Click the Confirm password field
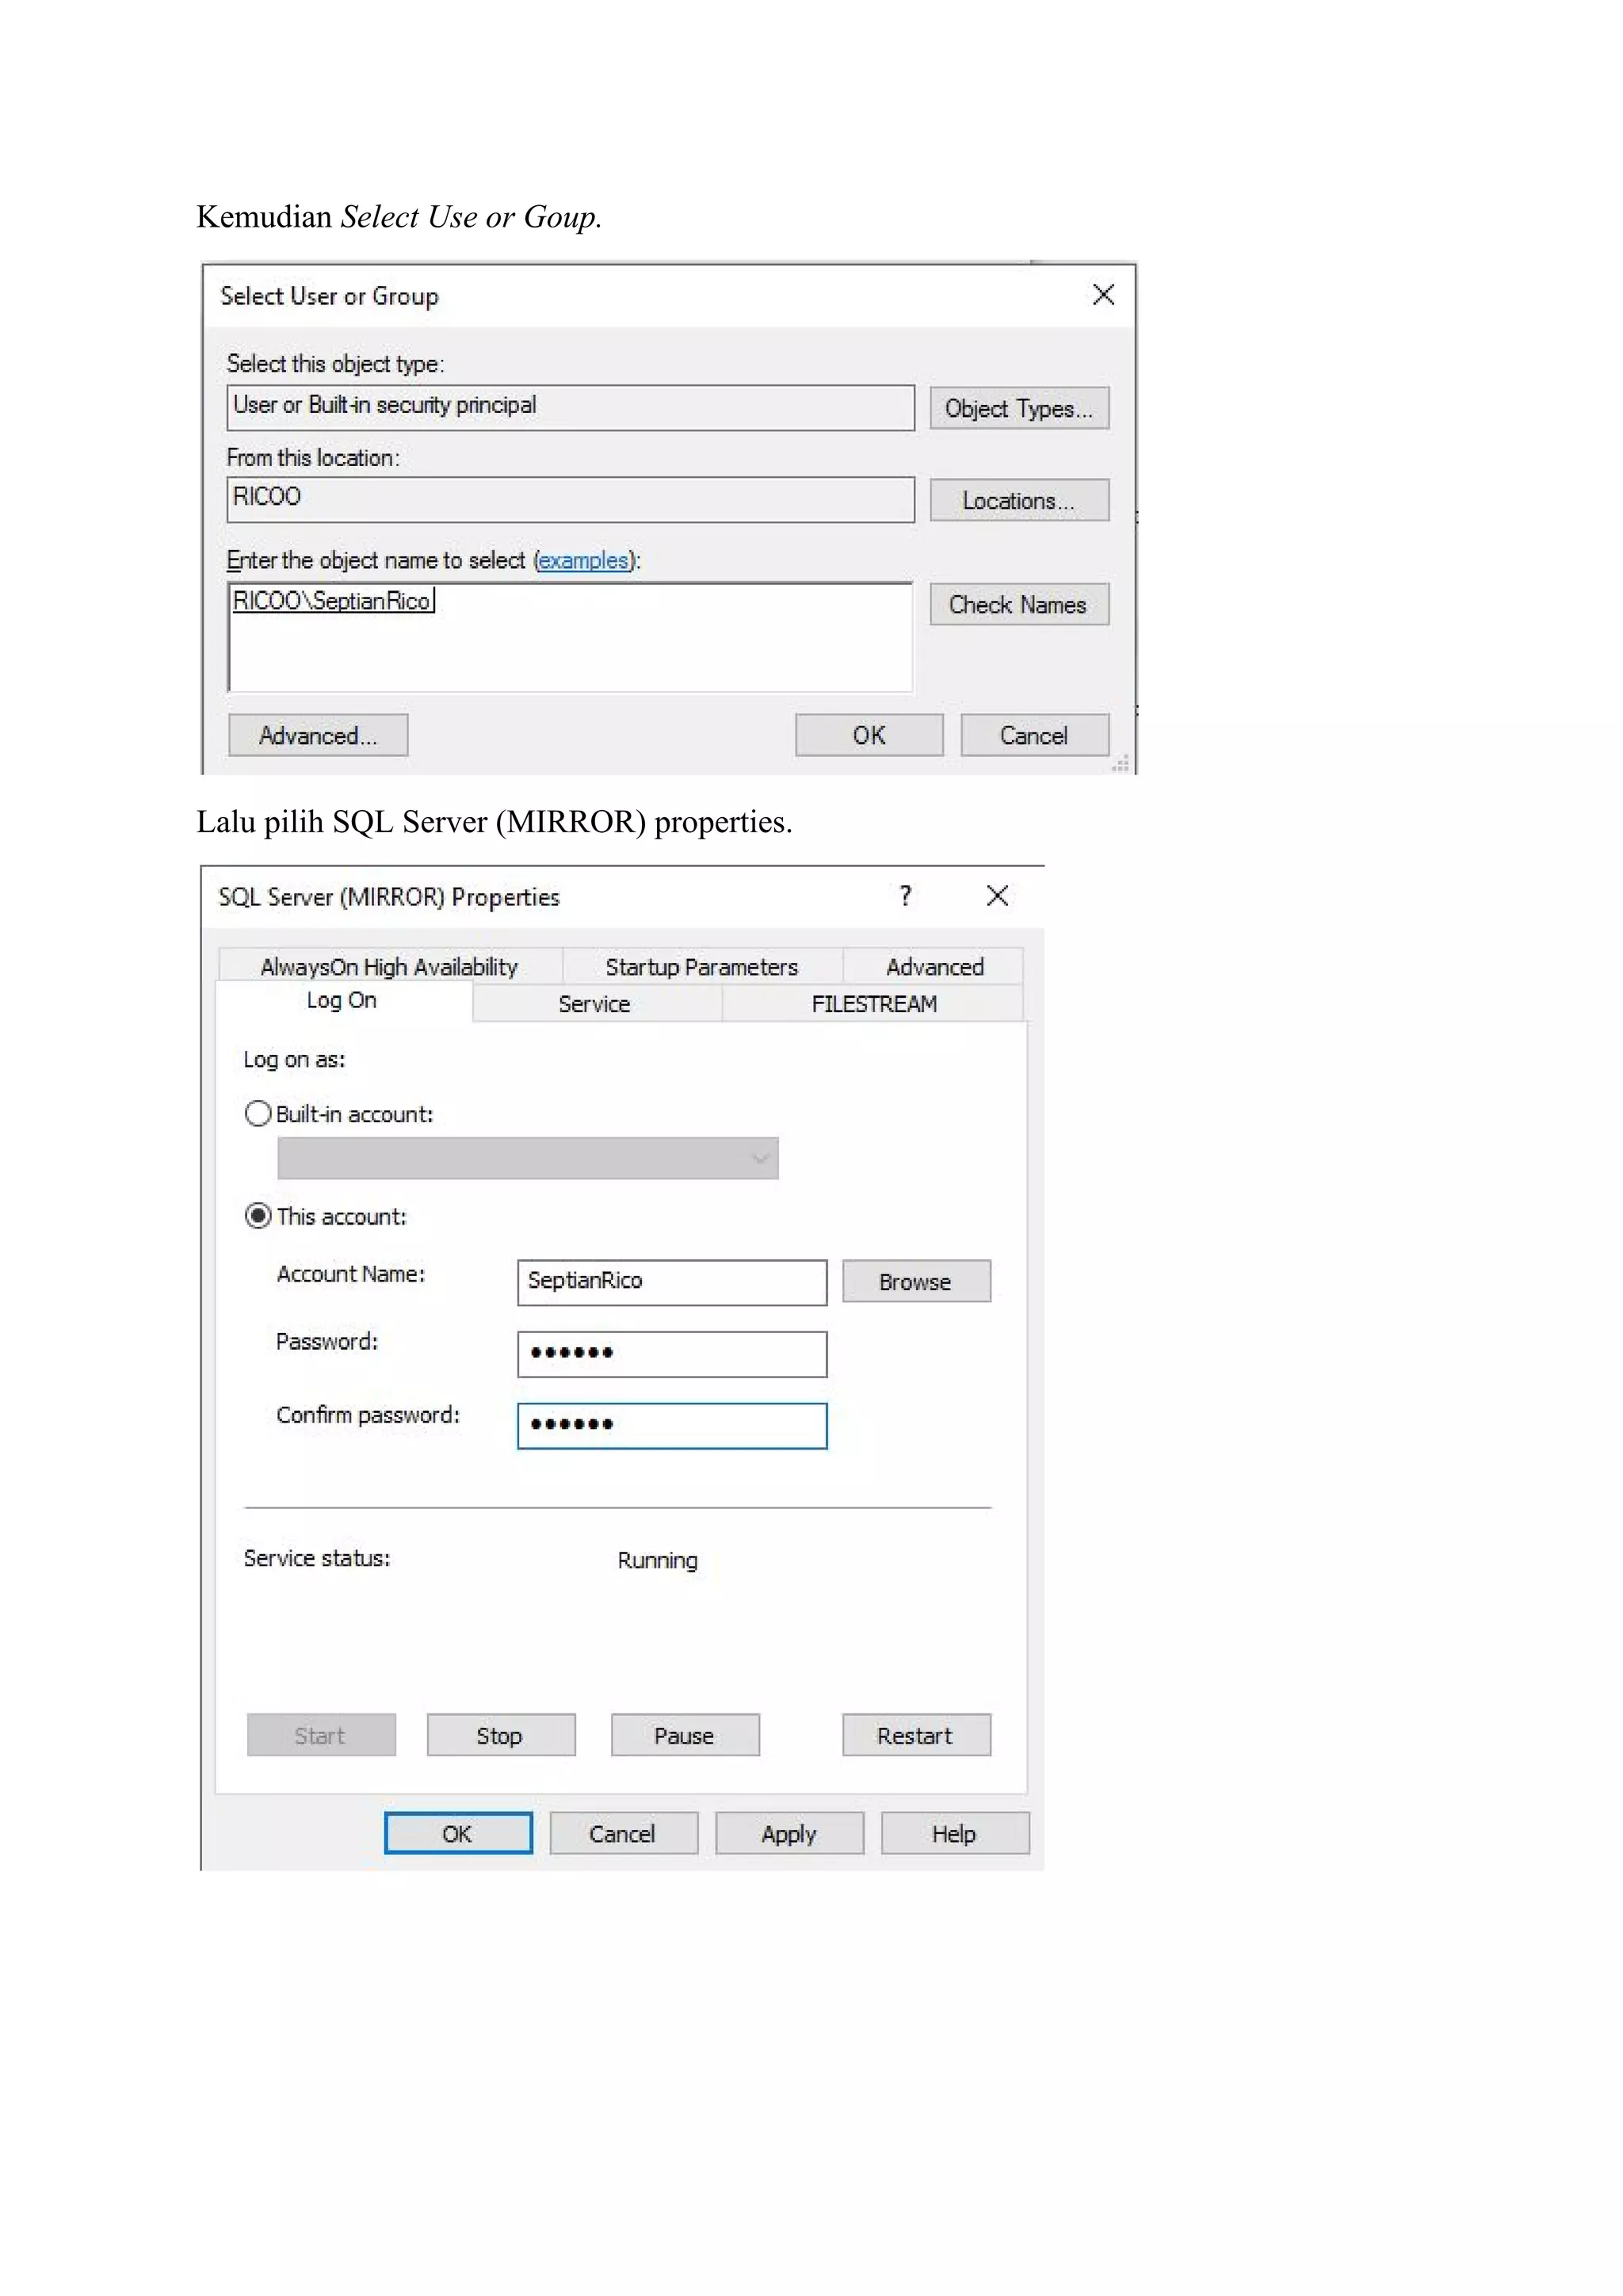 [x=672, y=1426]
